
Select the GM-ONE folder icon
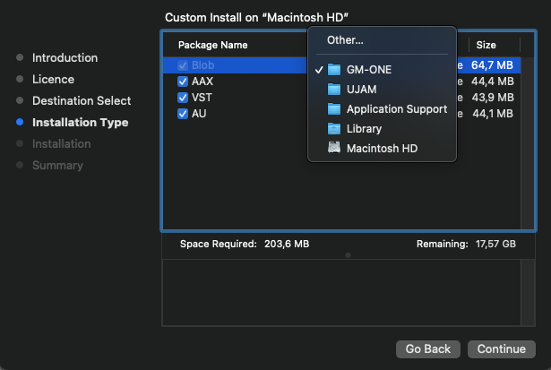pos(334,70)
